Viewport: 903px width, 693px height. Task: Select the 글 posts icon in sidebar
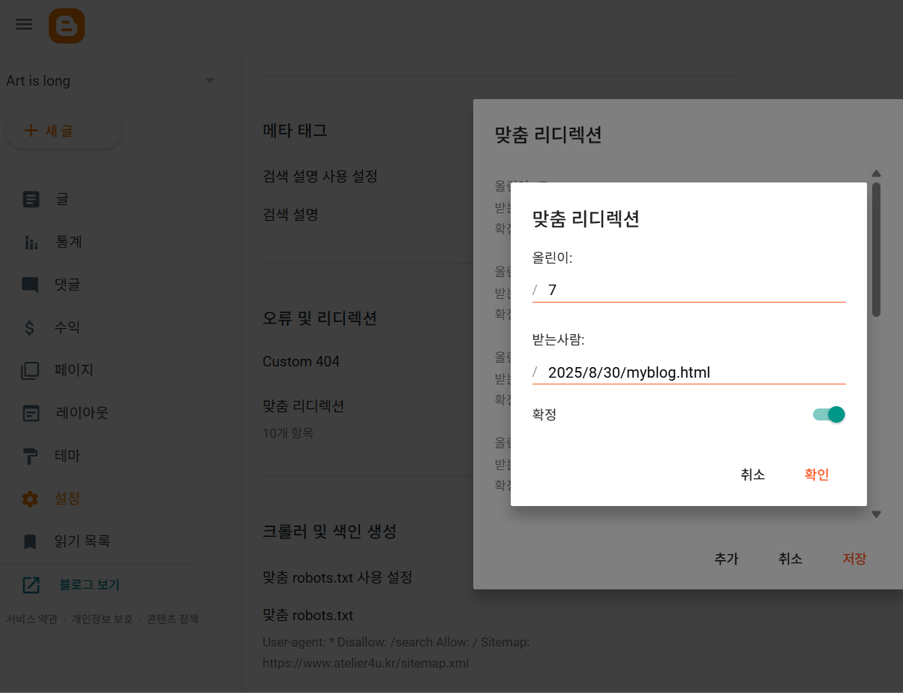pos(30,199)
